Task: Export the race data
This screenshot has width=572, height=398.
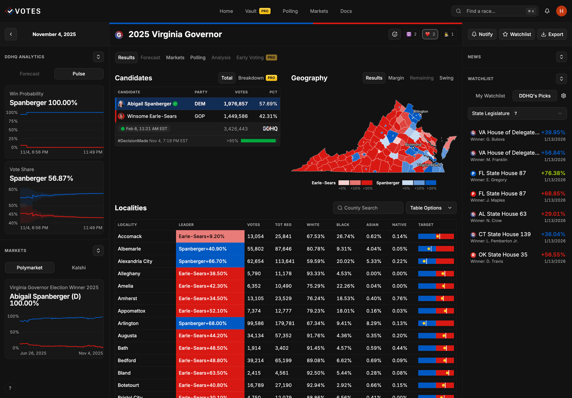Action: [x=552, y=34]
